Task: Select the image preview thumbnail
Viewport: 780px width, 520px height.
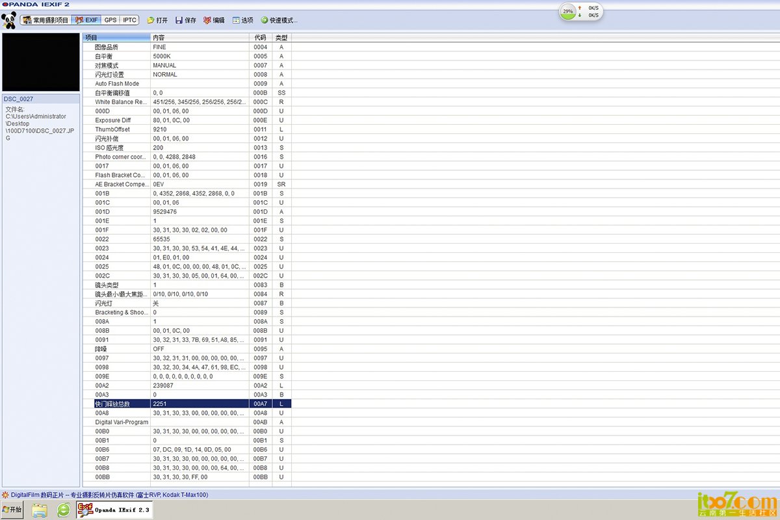Action: (41, 62)
